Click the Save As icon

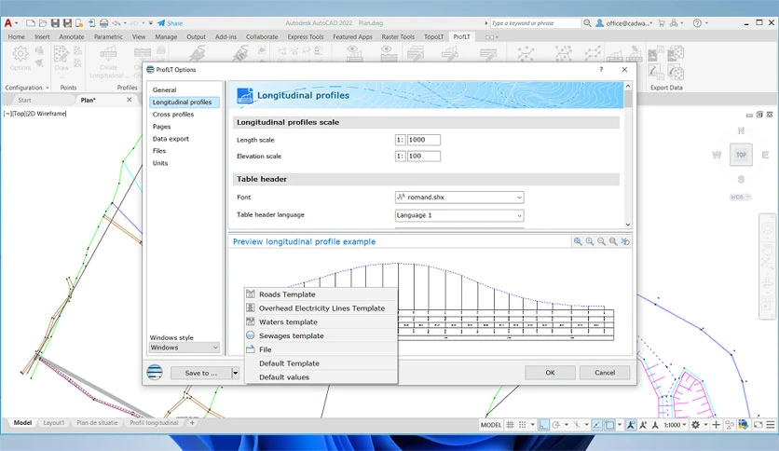[67, 23]
